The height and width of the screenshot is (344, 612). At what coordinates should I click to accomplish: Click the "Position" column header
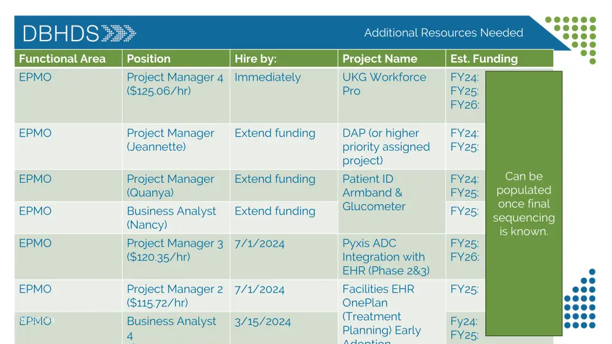pyautogui.click(x=149, y=59)
